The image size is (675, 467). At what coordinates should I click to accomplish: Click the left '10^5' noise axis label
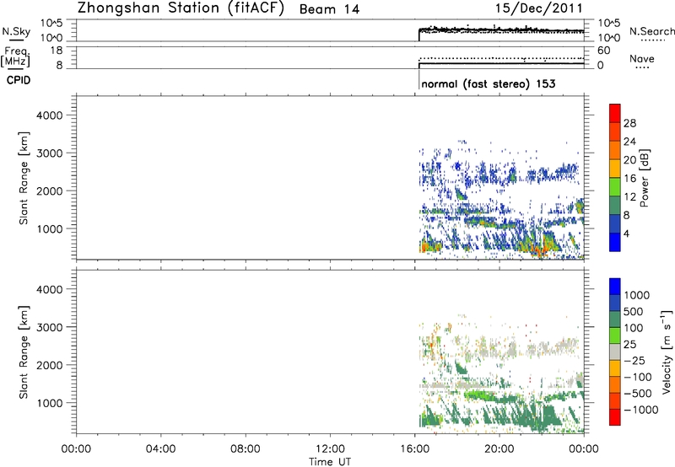tap(51, 24)
